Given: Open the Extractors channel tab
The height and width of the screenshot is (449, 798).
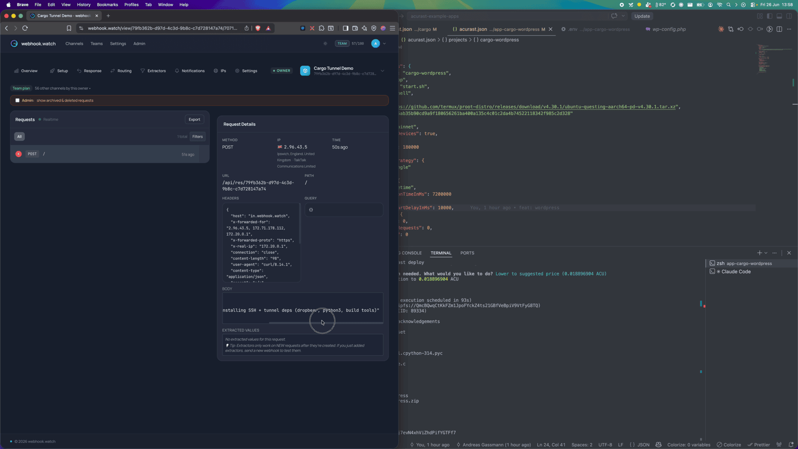Looking at the screenshot, I should 153,71.
